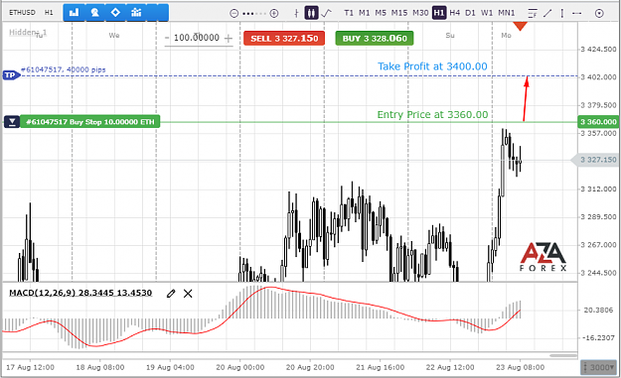Click the circled-dot target icon
This screenshot has height=378, width=621.
pyautogui.click(x=599, y=14)
